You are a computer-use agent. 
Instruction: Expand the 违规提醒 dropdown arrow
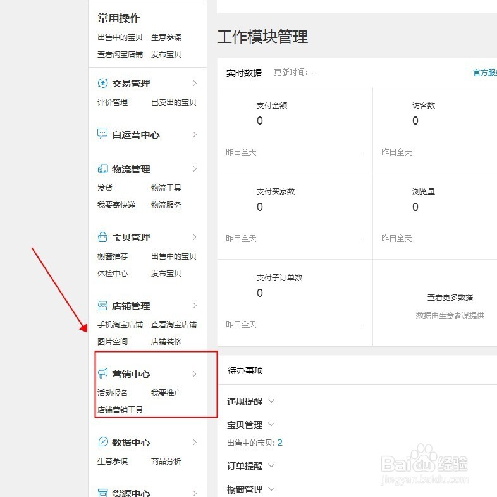click(x=271, y=401)
